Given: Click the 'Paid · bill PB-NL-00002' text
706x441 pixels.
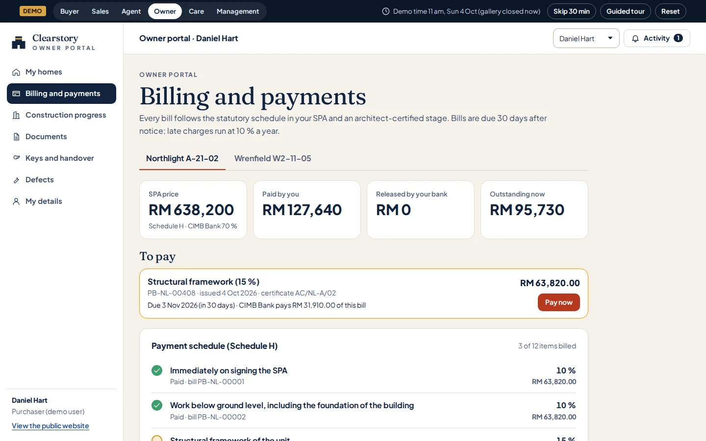Looking at the screenshot, I should click(208, 417).
